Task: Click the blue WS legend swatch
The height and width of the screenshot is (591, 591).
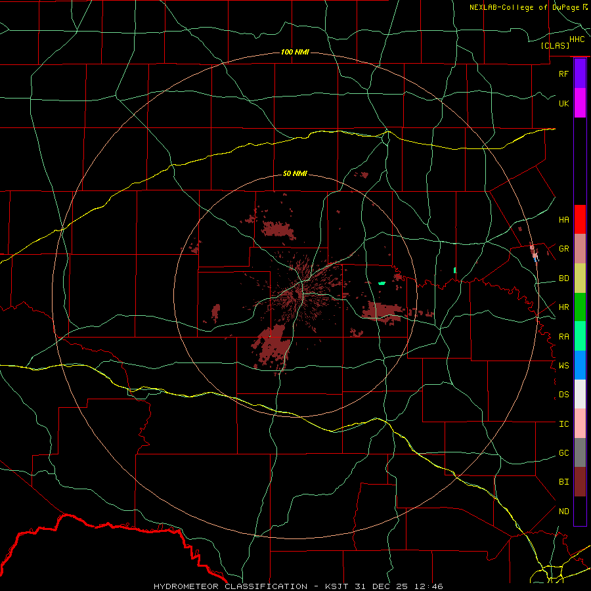Action: coord(580,365)
